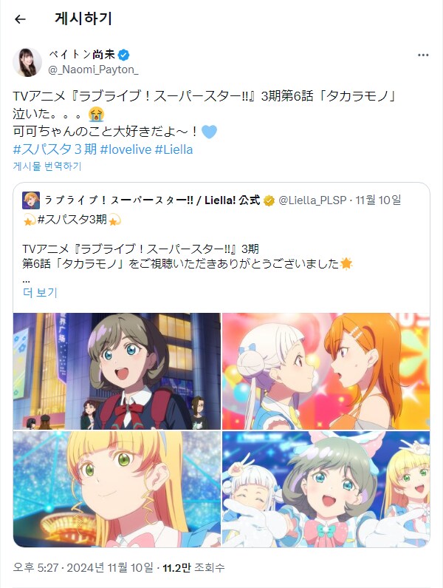Open the image of girl with red backpack
This screenshot has width=443, height=588.
click(117, 371)
